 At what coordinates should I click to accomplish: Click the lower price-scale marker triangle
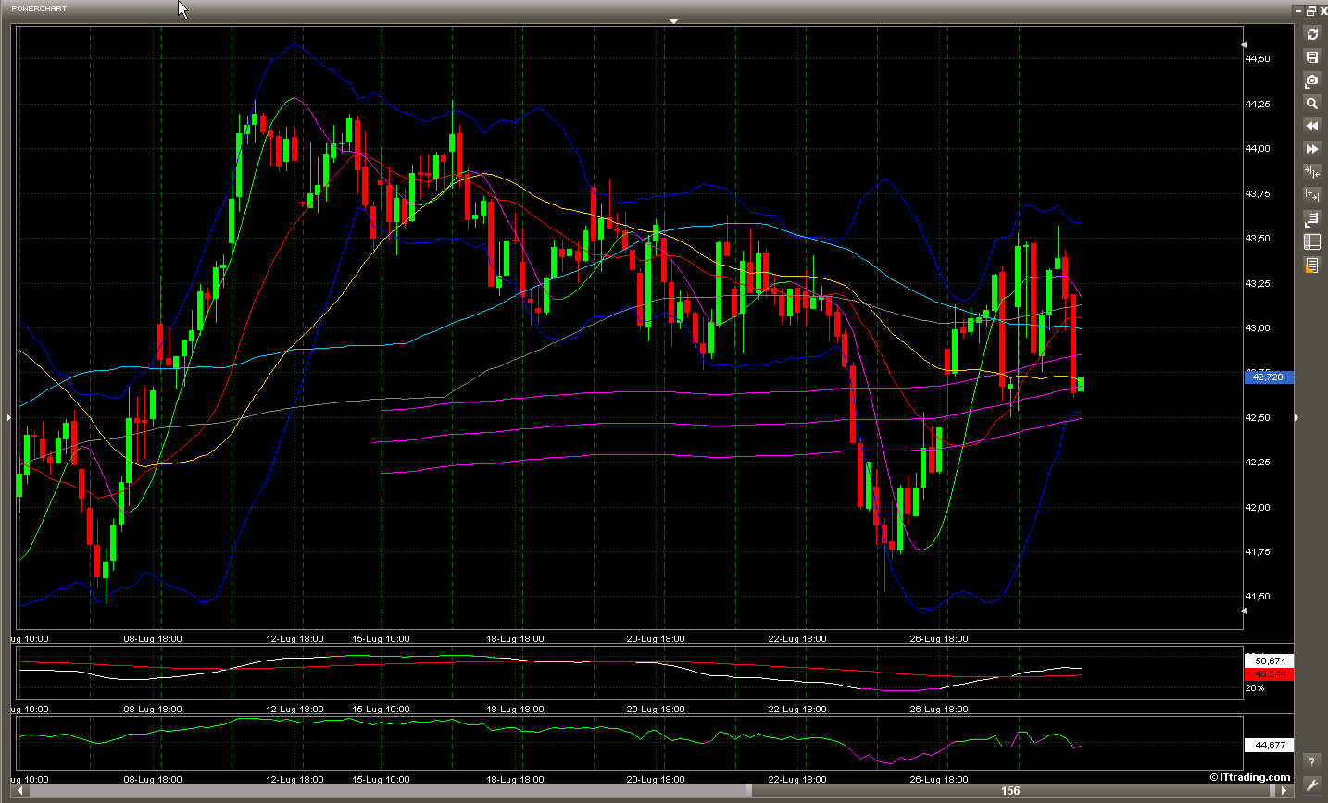[1244, 611]
